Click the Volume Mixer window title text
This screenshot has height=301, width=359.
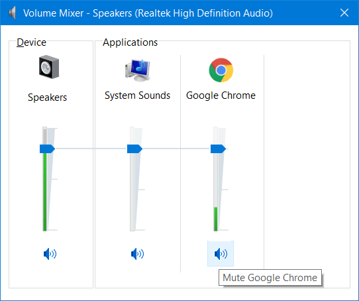point(148,13)
